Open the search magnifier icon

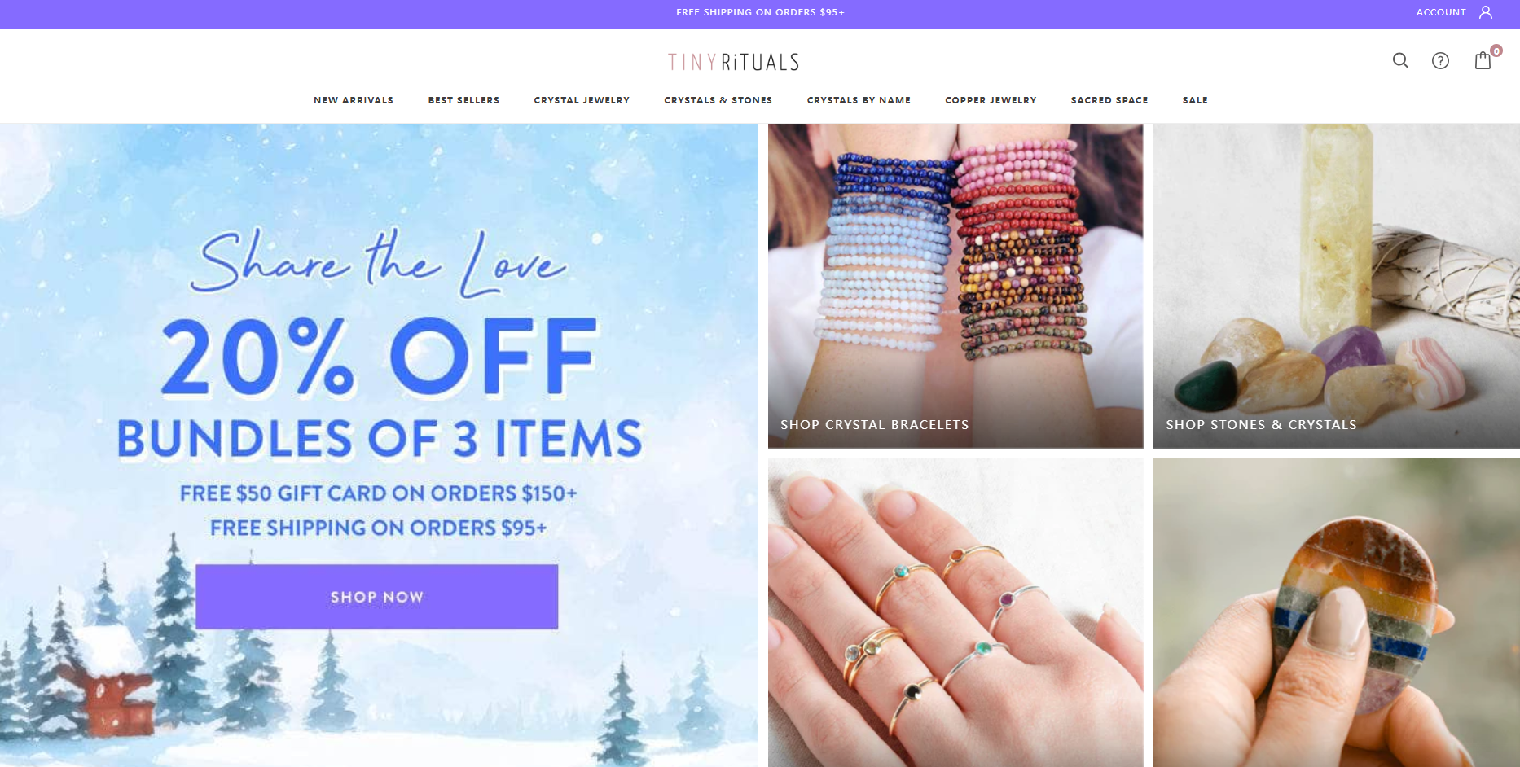(1400, 60)
